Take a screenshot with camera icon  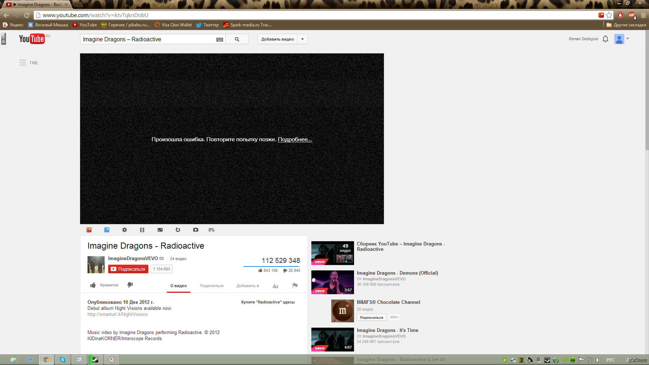click(196, 230)
